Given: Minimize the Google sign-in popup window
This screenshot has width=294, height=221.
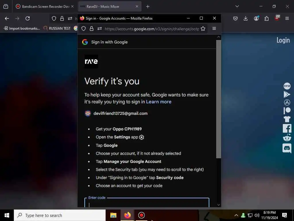Looking at the screenshot, I should tap(188, 18).
